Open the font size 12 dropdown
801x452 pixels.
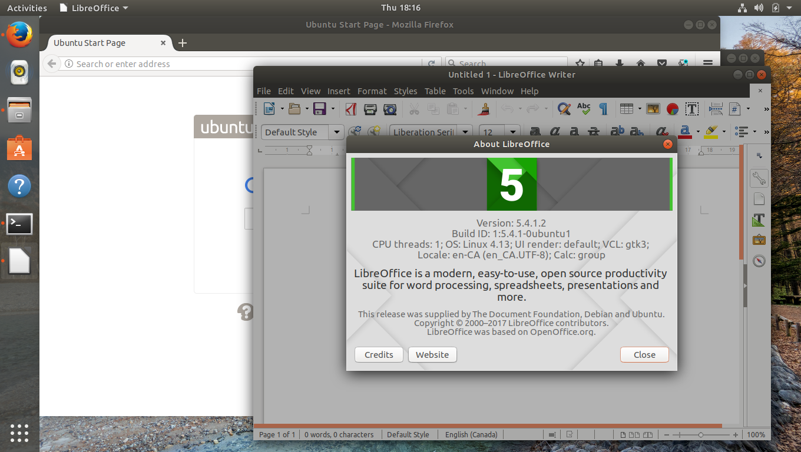513,132
